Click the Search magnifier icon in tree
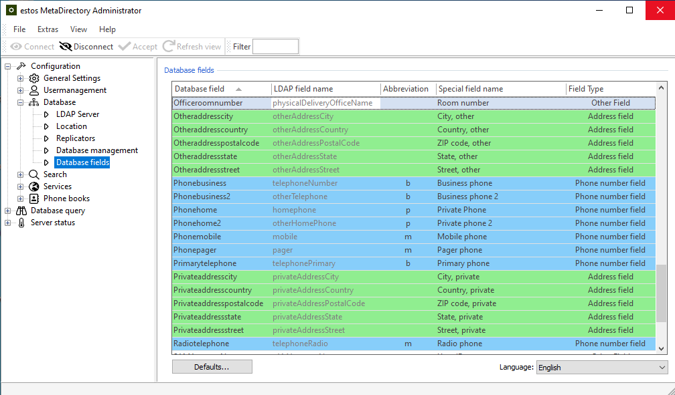The image size is (675, 395). point(34,174)
